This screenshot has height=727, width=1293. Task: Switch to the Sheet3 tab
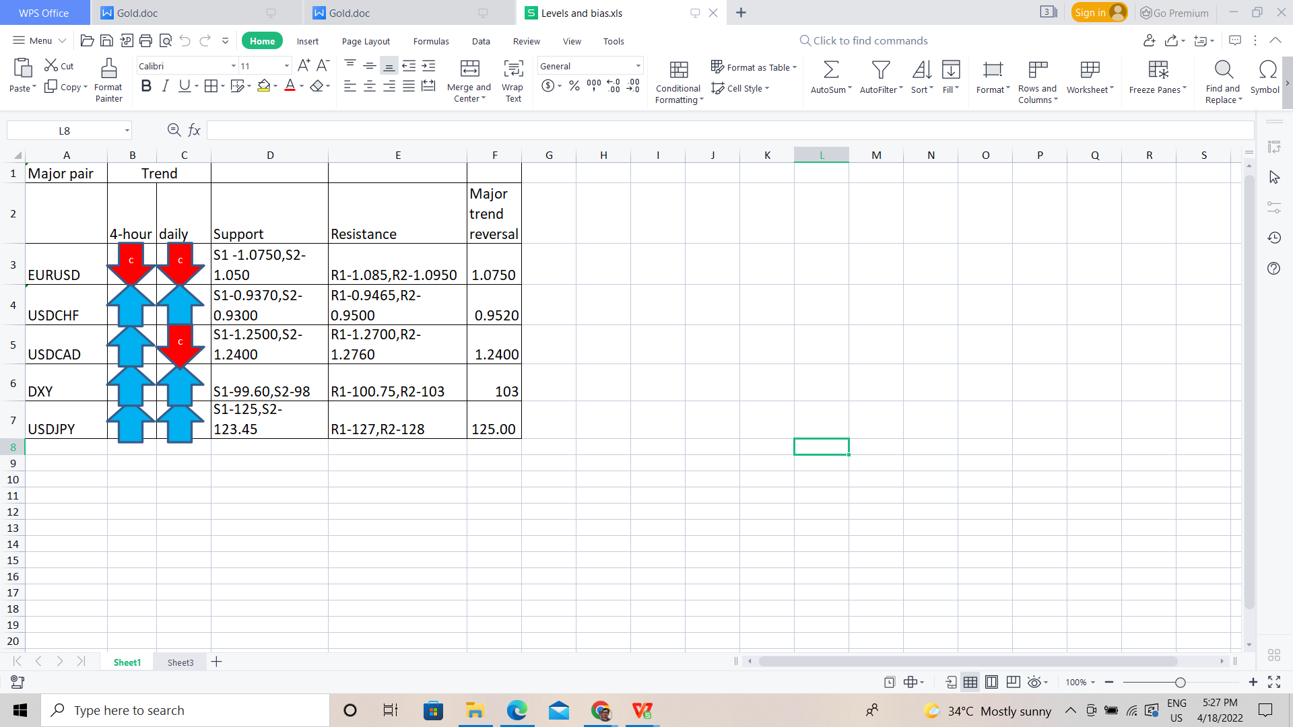click(180, 662)
